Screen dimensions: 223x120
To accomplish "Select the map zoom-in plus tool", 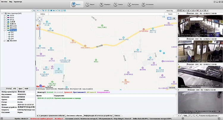I will tap(38, 10).
